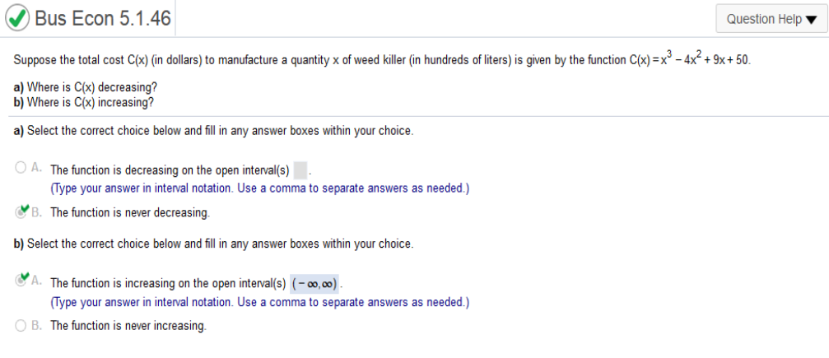Click the (-∞,∞) answer box

(314, 283)
